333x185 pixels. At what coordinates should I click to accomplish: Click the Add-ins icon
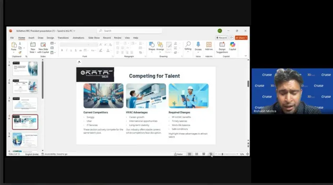coord(209,46)
